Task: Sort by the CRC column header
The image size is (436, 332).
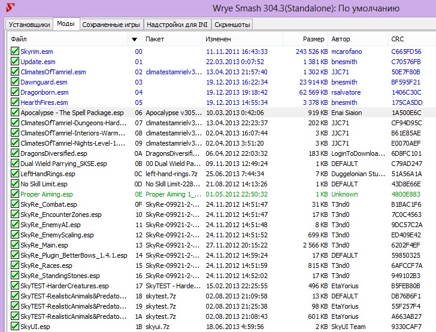Action: pyautogui.click(x=411, y=39)
